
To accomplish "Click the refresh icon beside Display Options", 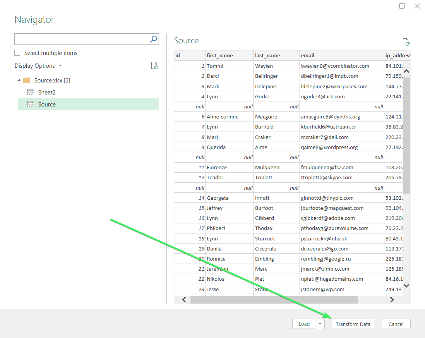I will click(154, 66).
